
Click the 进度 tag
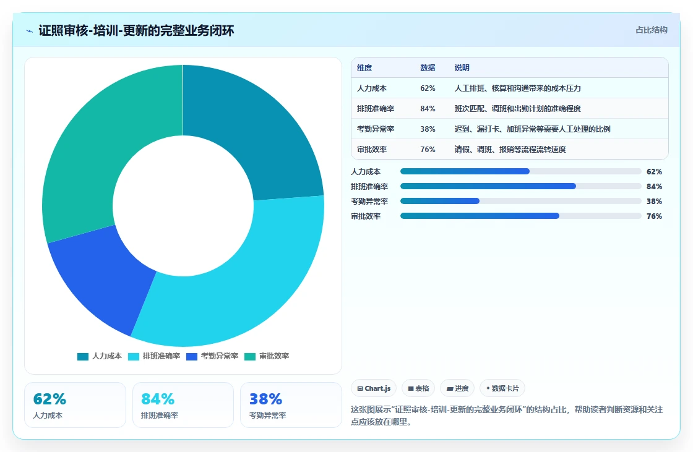pyautogui.click(x=457, y=388)
